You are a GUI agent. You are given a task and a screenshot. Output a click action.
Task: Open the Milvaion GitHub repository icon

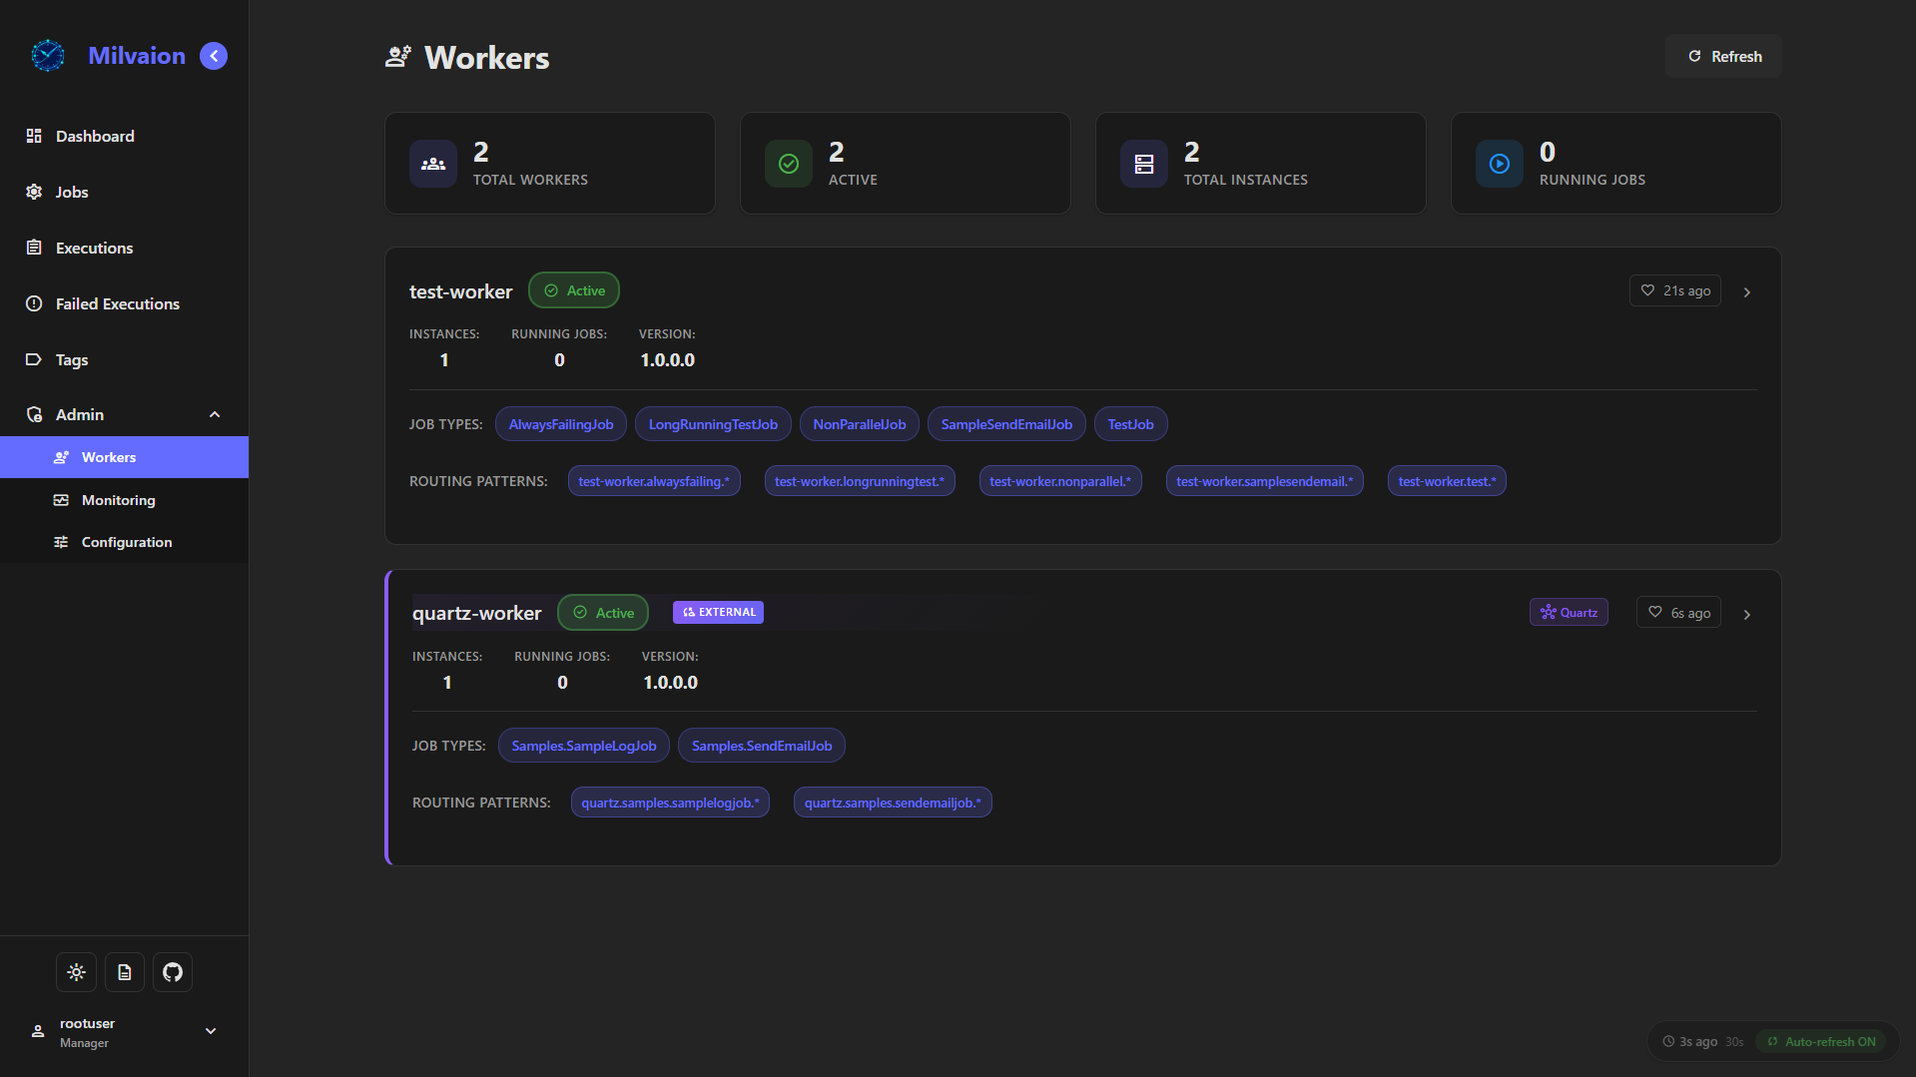coord(172,971)
